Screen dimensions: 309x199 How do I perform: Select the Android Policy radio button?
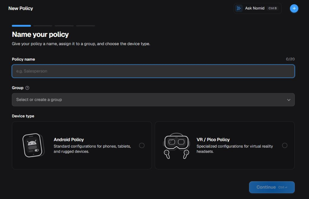pyautogui.click(x=142, y=146)
